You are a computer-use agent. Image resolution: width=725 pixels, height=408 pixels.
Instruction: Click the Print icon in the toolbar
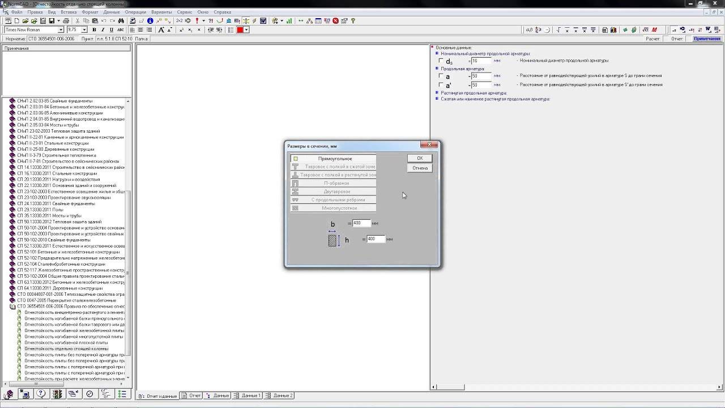coord(66,20)
